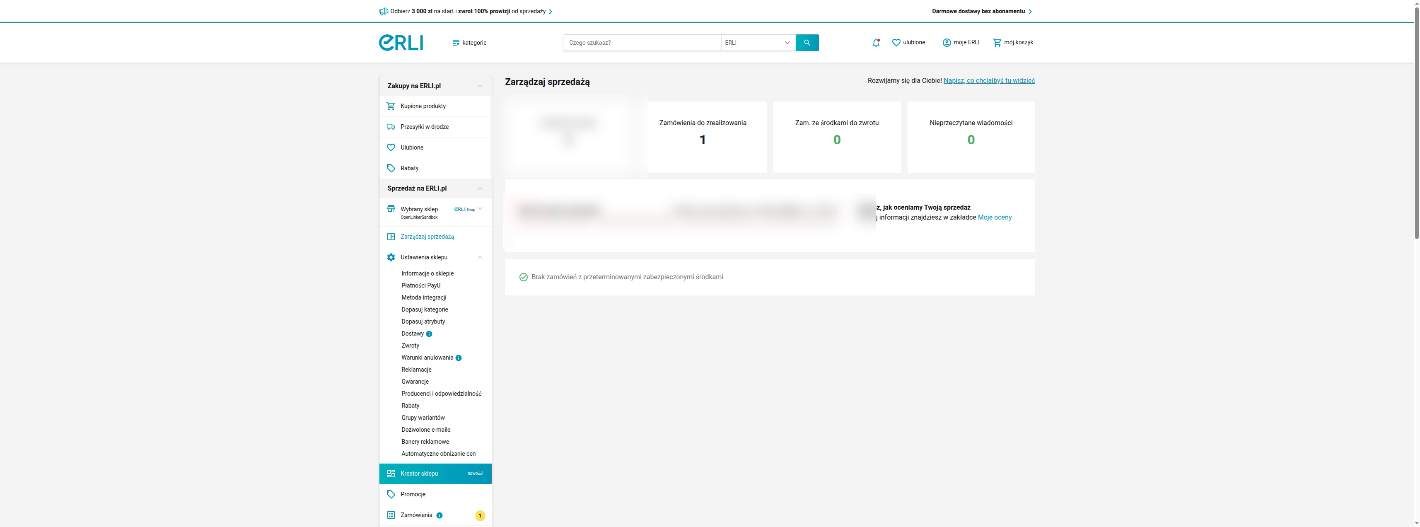Click the Brak zamówień z przeterminowanymi text

[627, 277]
